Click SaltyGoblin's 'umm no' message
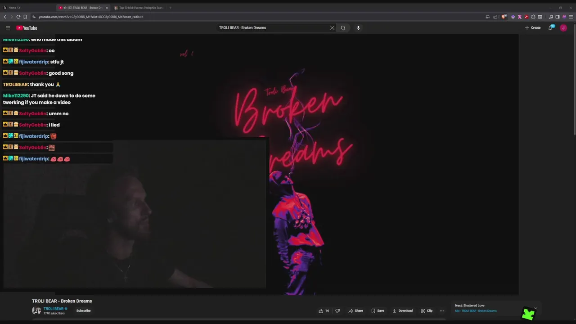 [x=58, y=113]
